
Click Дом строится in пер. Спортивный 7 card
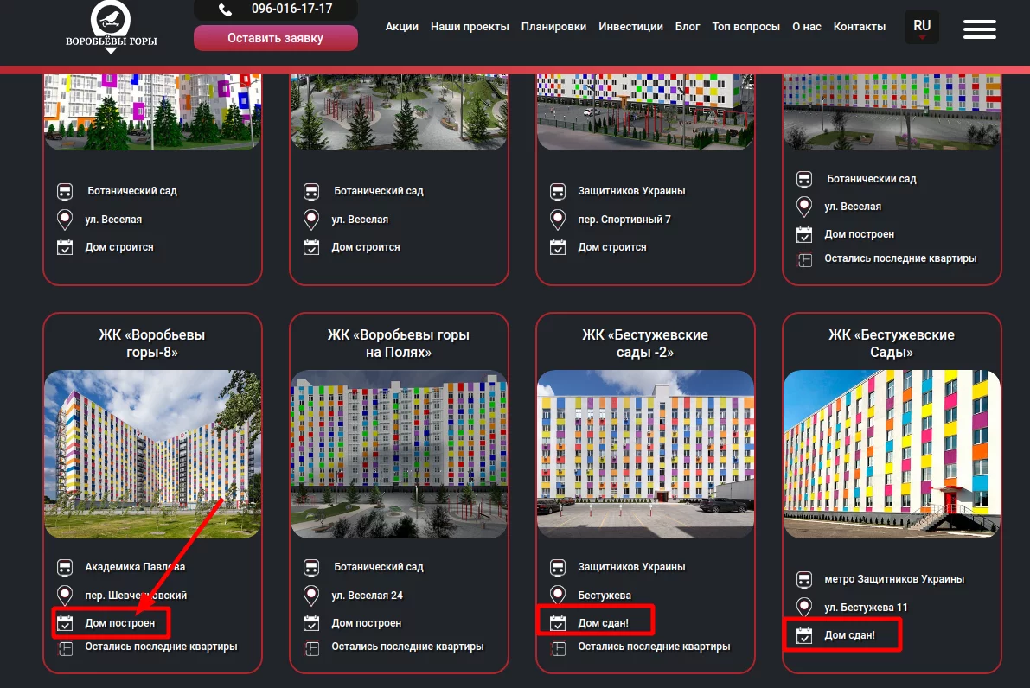pos(612,247)
